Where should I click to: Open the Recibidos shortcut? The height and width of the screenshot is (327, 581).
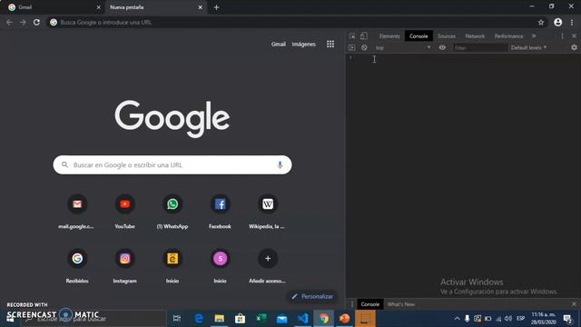tap(77, 266)
